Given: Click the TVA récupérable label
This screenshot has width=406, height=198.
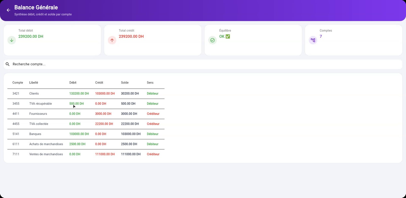Looking at the screenshot, I should [41, 104].
